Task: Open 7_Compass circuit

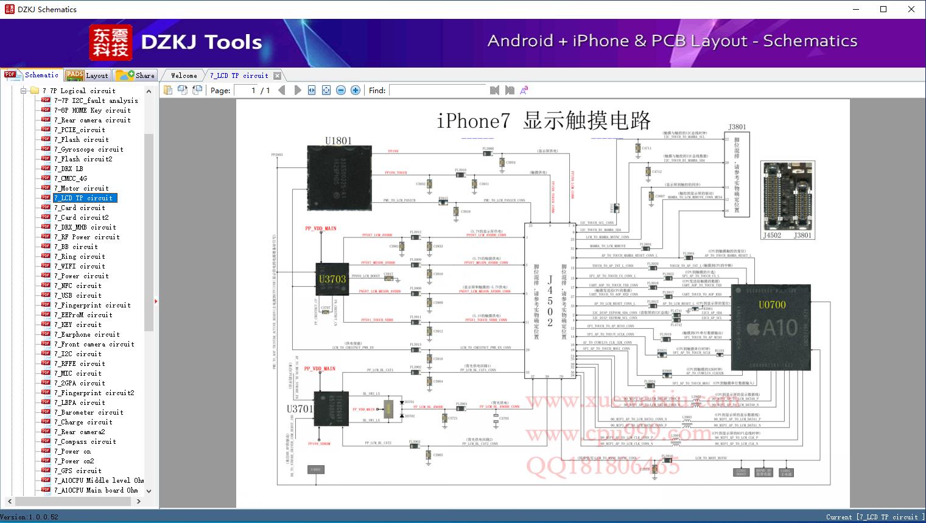Action: pos(85,441)
